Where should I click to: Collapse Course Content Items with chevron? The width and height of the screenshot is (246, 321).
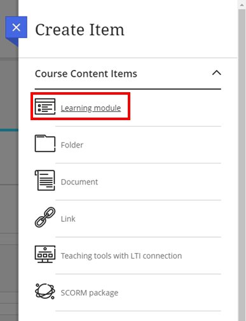217,73
